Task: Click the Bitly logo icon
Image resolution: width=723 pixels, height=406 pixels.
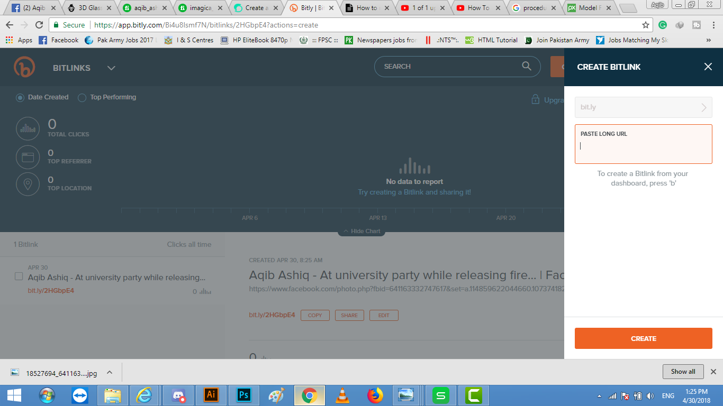Action: tap(24, 67)
